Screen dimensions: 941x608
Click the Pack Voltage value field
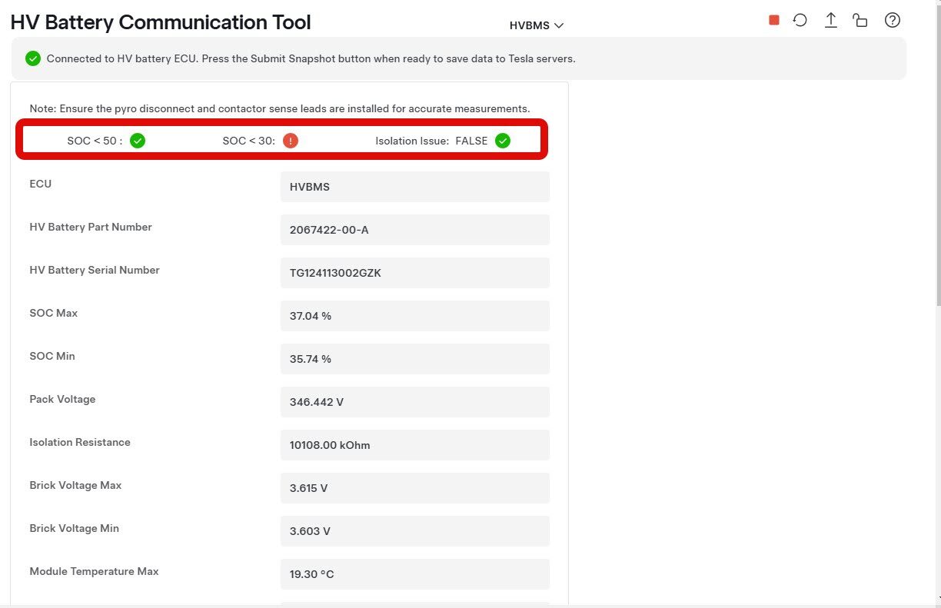click(414, 402)
